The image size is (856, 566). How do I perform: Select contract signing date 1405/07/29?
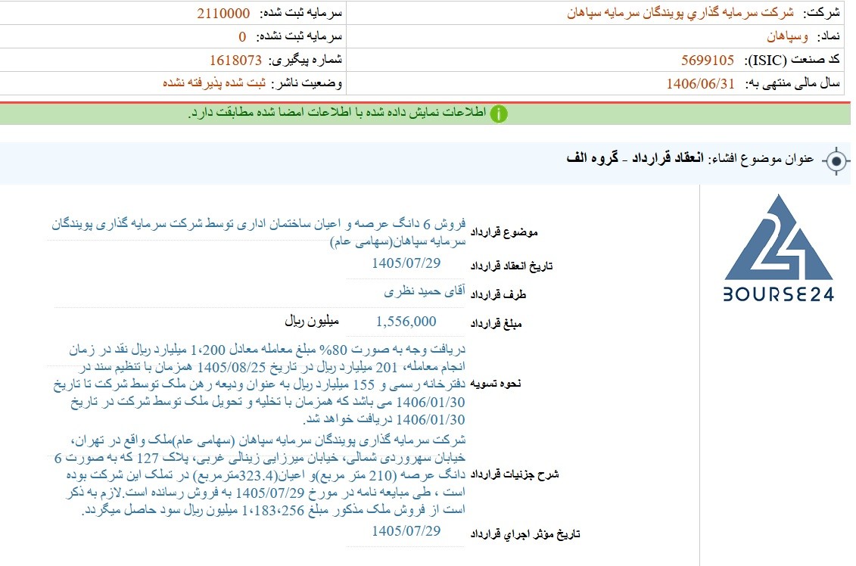coord(406,263)
